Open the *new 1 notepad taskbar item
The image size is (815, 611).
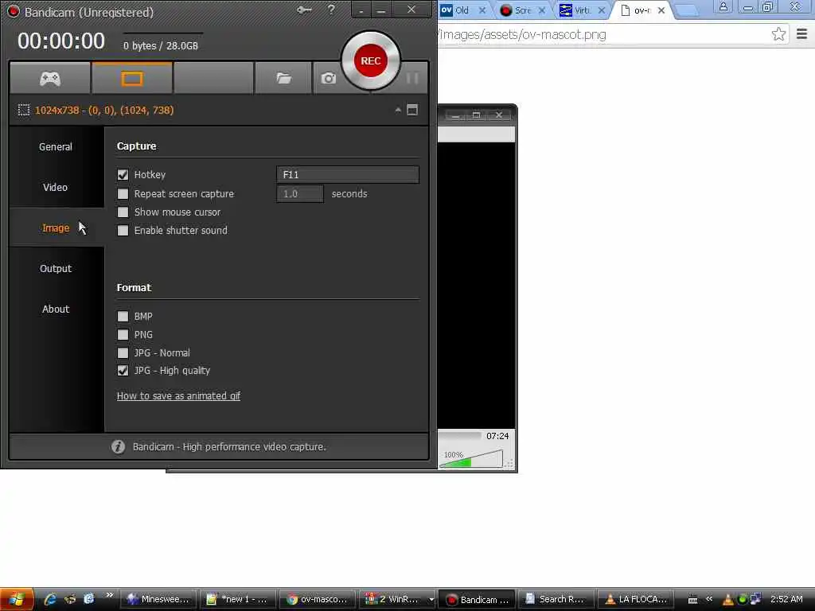tap(237, 599)
